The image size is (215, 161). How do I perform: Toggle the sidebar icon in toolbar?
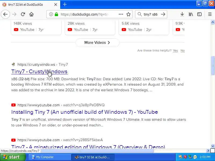pos(199,14)
